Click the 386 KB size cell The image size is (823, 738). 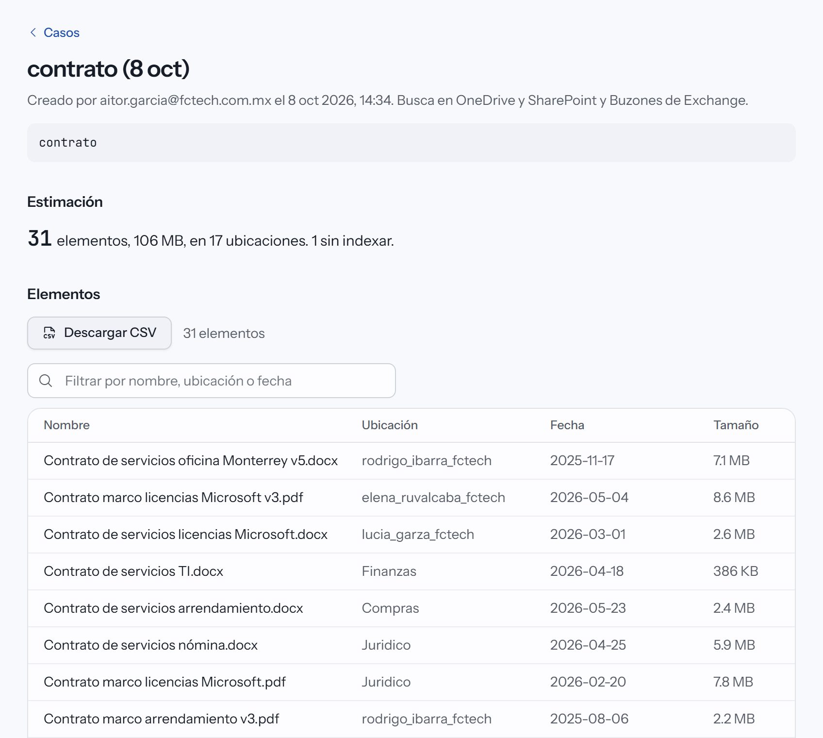736,571
